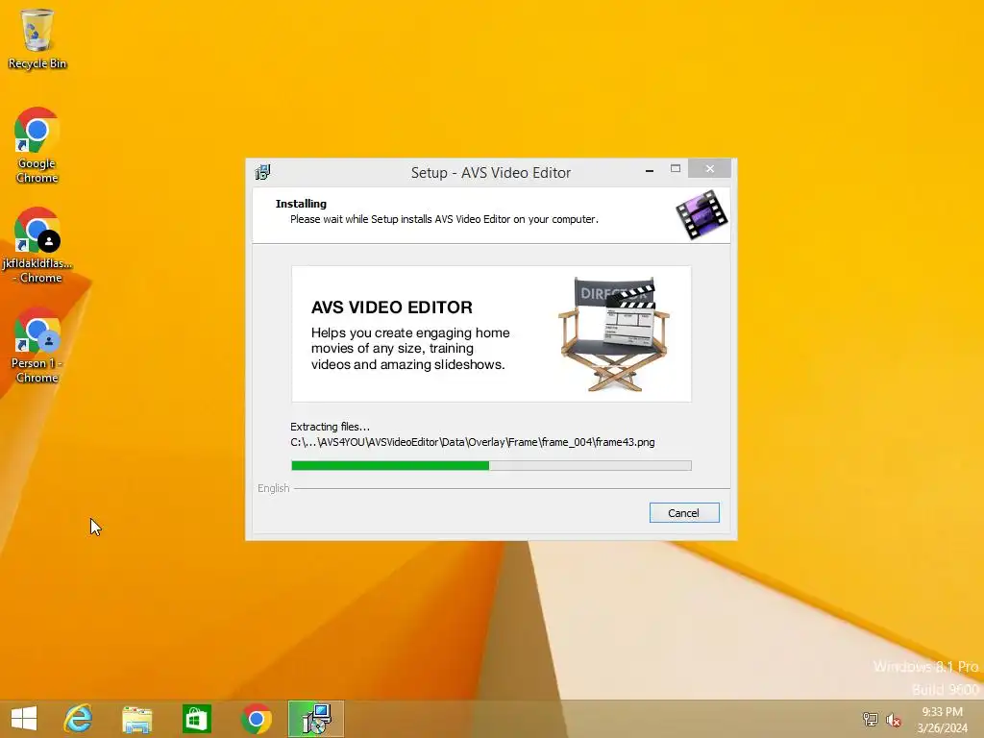Close the Setup - AVS Video Editor window

[x=710, y=169]
